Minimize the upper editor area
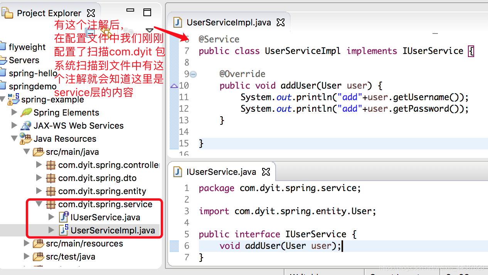The height and width of the screenshot is (275, 488). pos(435,34)
